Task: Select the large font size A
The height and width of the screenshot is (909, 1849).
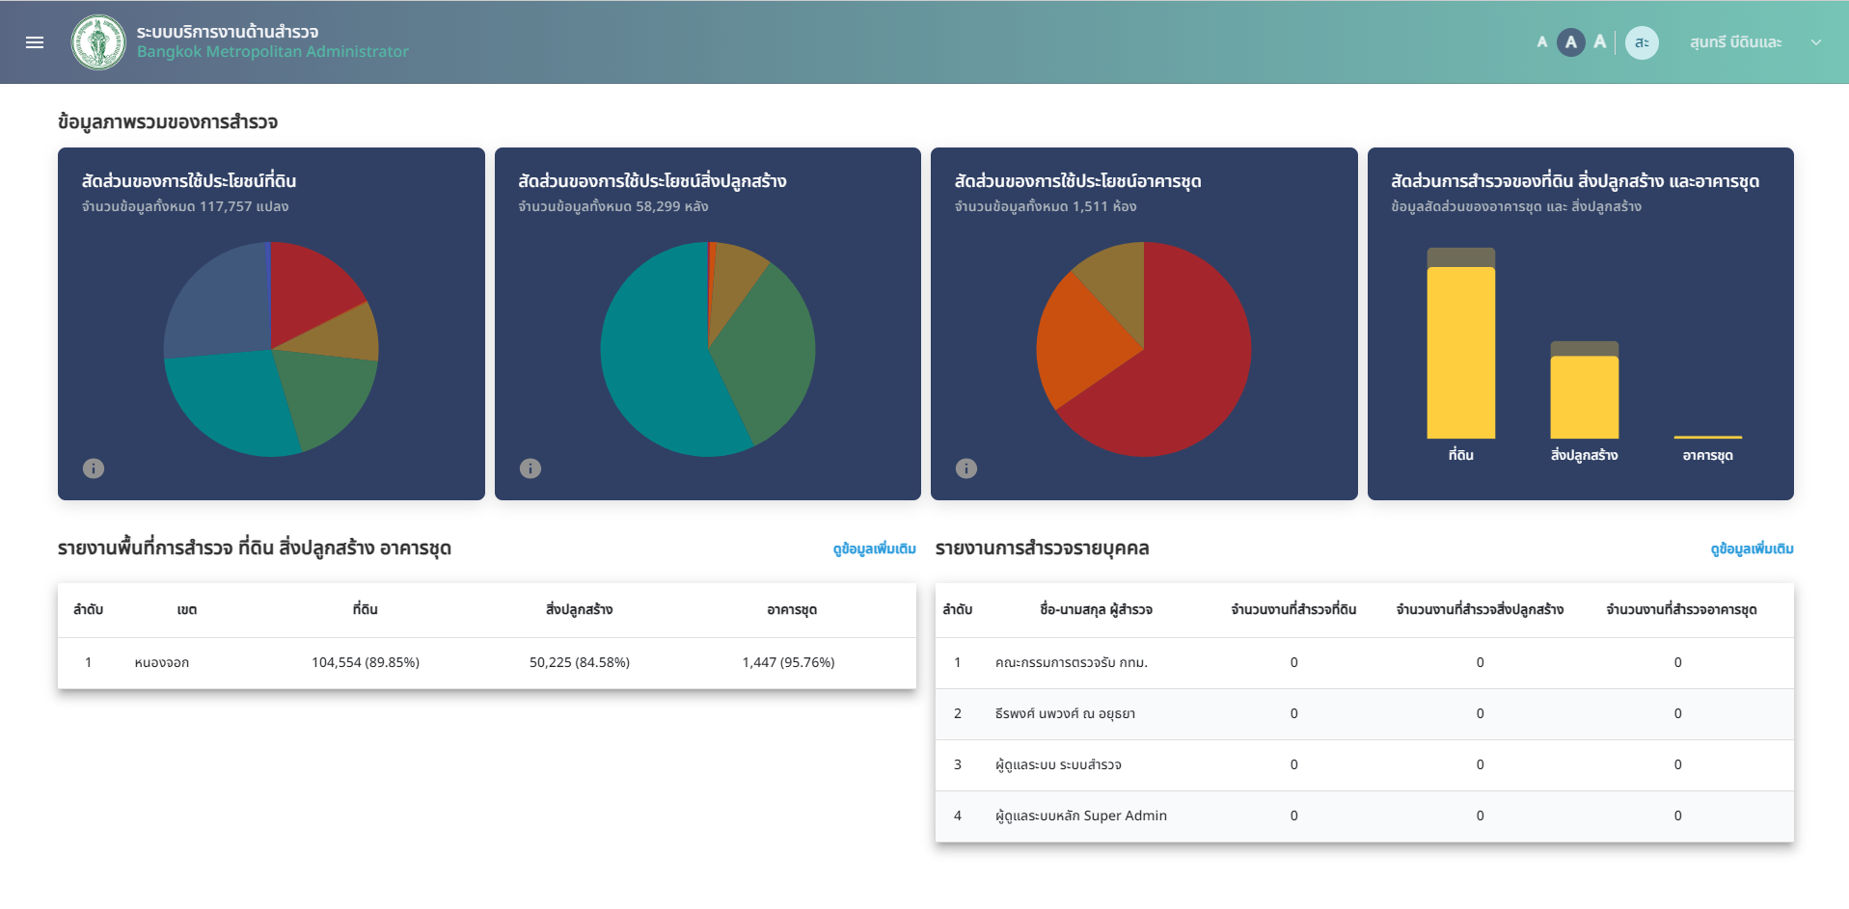Action: point(1600,42)
